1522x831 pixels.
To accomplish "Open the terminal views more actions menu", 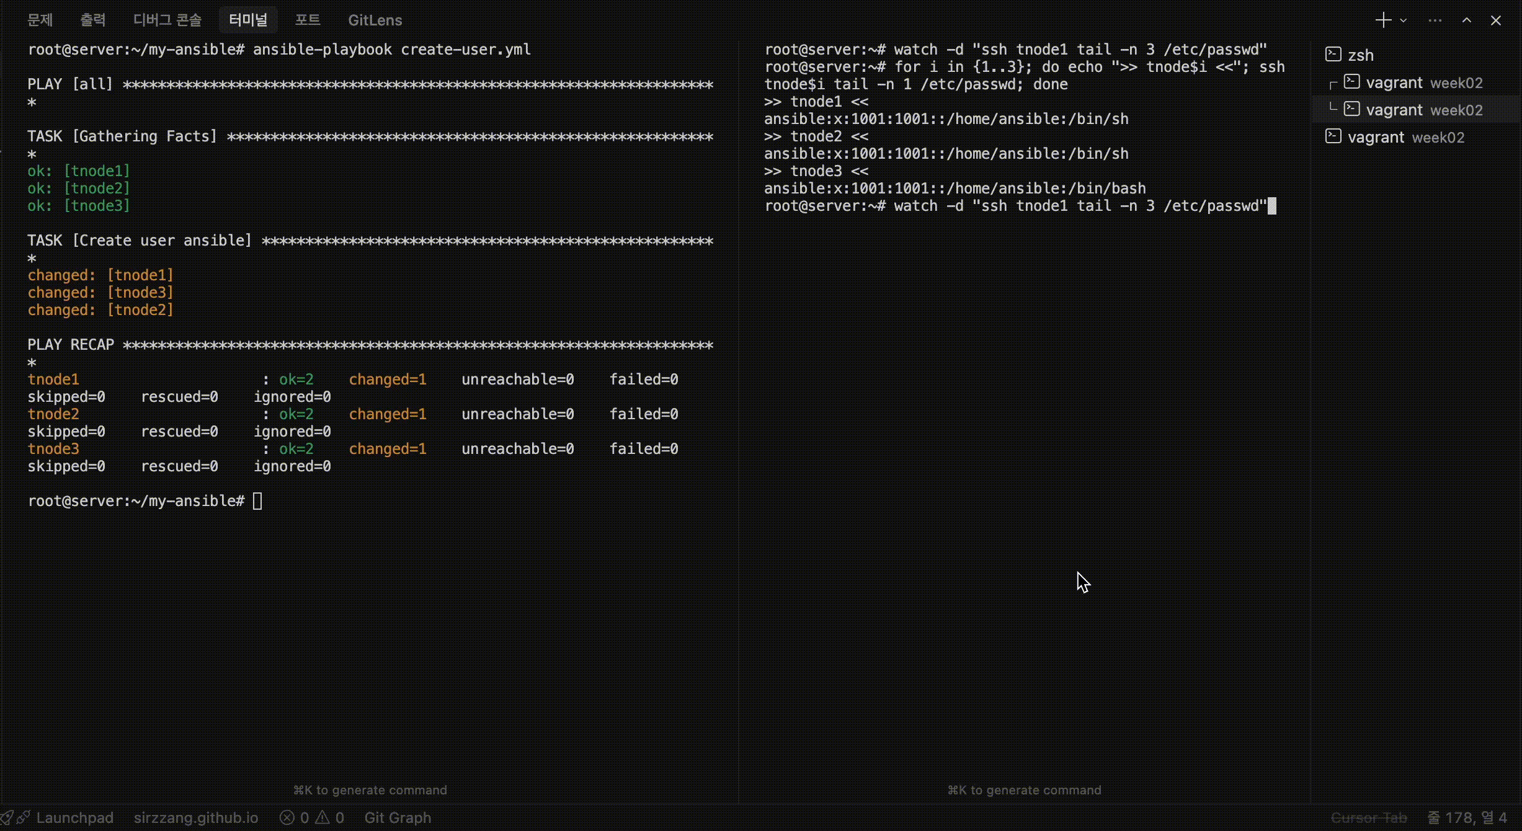I will (1435, 19).
